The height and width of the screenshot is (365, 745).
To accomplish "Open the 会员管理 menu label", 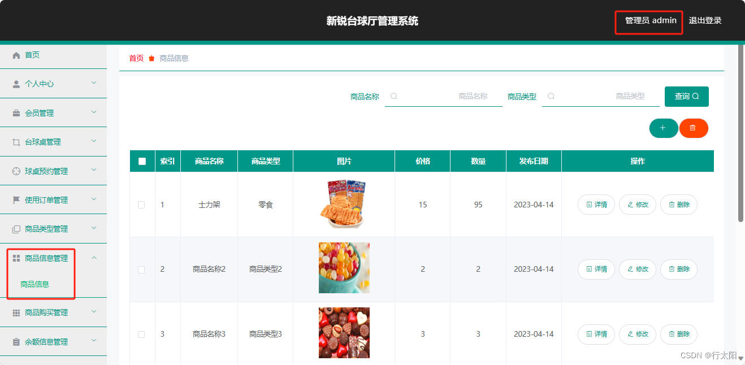I will coord(40,113).
